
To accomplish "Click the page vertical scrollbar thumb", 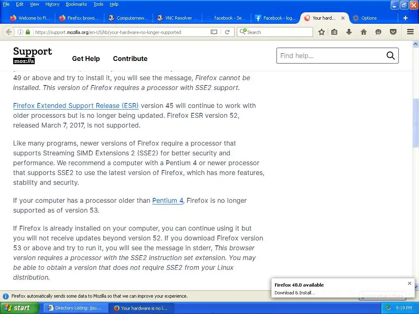I will point(415,123).
